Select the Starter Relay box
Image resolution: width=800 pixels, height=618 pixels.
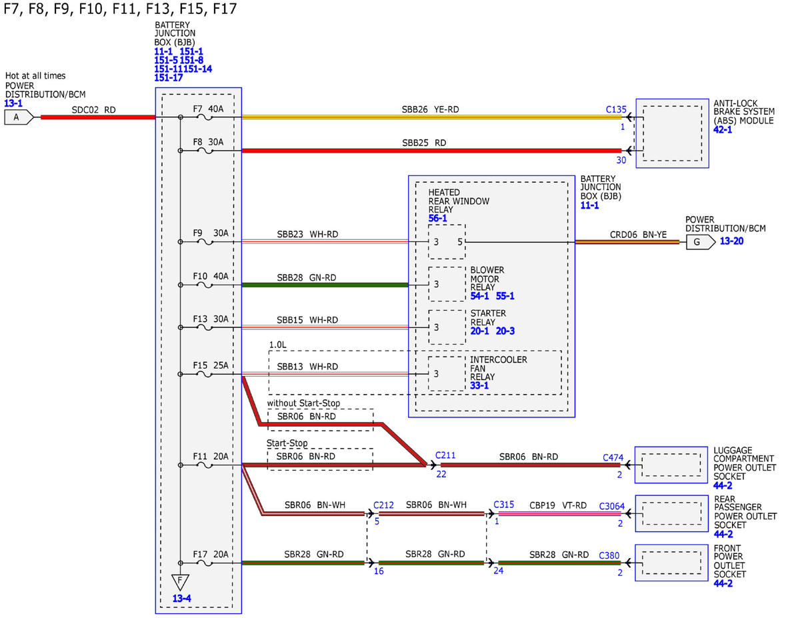(447, 327)
